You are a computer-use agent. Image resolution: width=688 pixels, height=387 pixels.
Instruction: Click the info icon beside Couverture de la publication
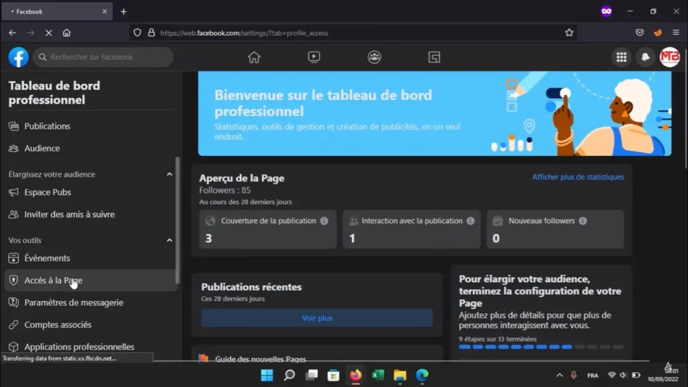[x=325, y=220]
